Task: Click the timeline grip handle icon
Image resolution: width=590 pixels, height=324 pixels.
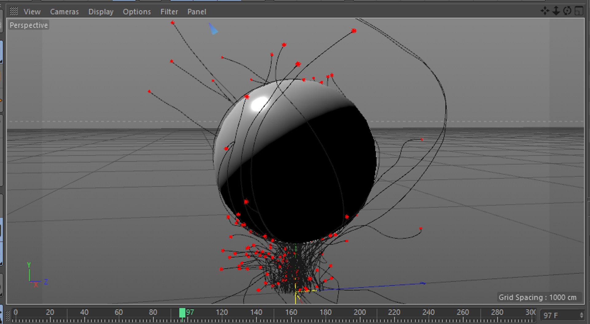Action: (8, 315)
